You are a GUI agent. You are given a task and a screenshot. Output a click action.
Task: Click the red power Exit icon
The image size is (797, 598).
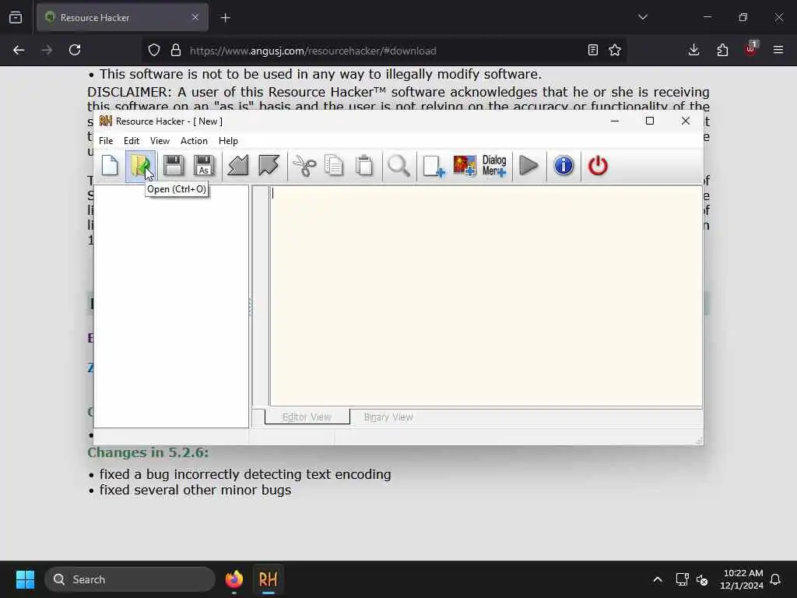(x=598, y=166)
